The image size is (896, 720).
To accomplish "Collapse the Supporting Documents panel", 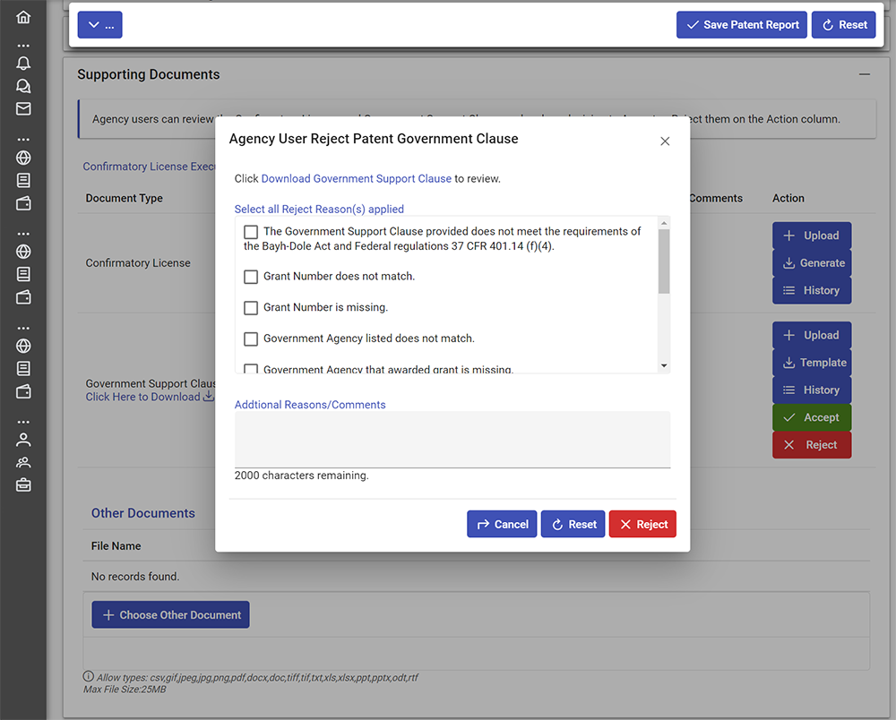I will 864,75.
